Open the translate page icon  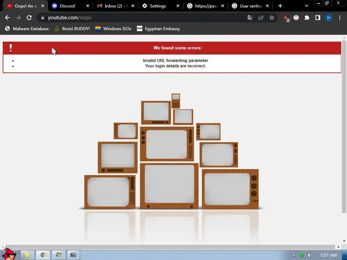click(x=250, y=18)
